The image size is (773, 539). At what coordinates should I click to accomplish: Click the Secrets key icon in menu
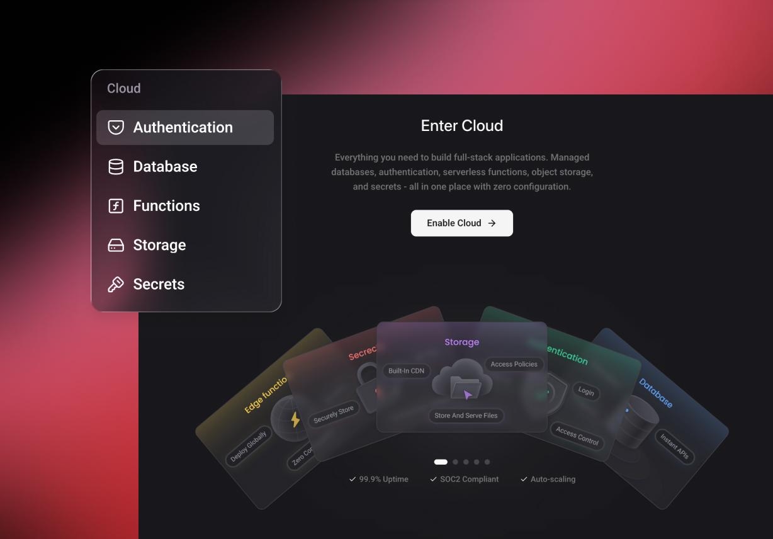click(x=116, y=285)
